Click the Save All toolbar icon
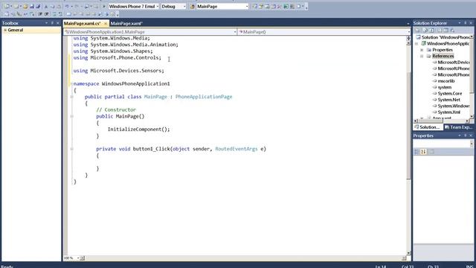 coord(38,7)
